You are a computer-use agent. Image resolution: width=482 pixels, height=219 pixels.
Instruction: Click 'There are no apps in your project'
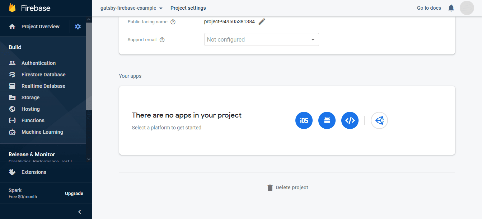pyautogui.click(x=187, y=115)
